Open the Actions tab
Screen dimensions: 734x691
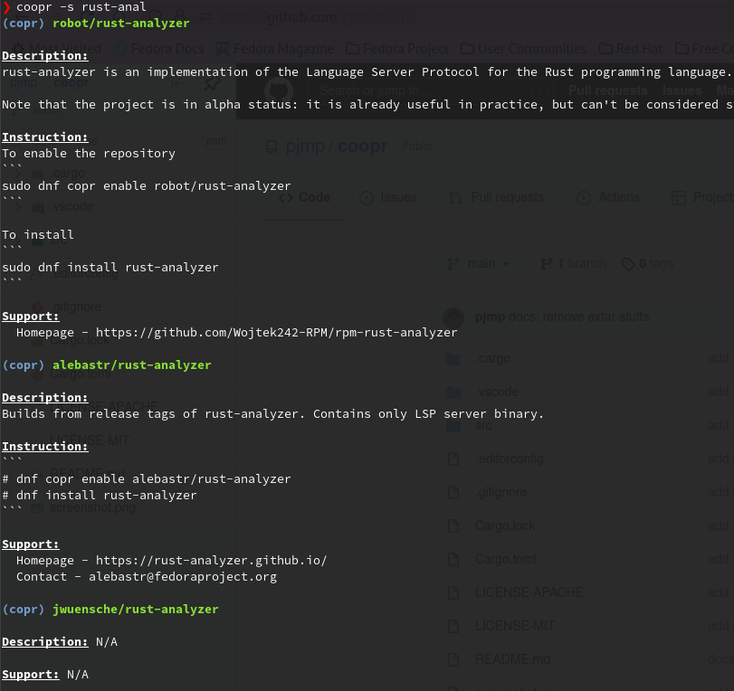[608, 197]
